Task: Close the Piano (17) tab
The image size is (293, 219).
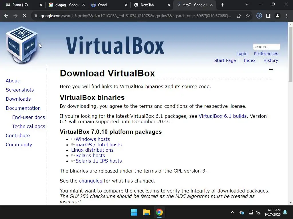Action: (41, 5)
